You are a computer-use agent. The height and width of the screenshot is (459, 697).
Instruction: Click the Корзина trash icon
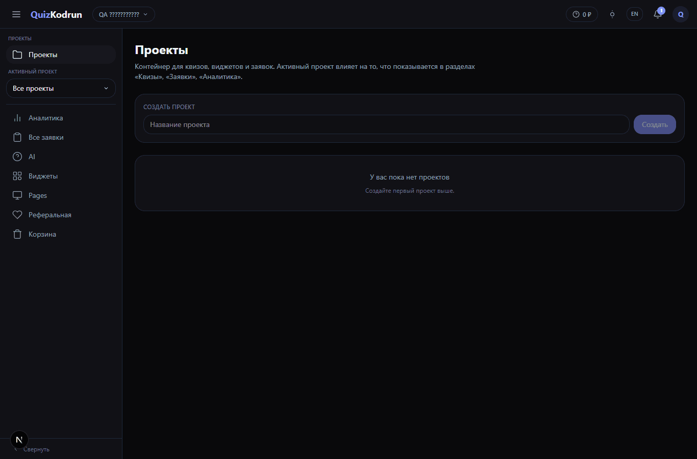point(17,234)
